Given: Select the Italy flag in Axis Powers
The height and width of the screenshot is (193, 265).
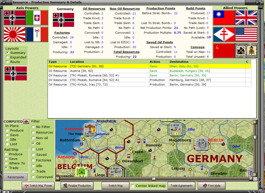Looking at the screenshot, I should click(37, 18).
